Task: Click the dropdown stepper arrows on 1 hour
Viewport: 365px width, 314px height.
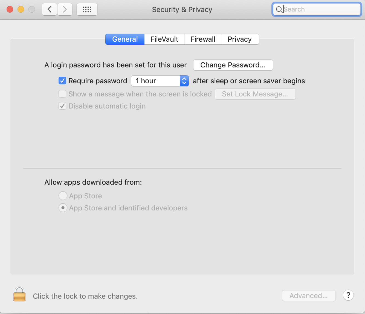Action: pyautogui.click(x=184, y=81)
